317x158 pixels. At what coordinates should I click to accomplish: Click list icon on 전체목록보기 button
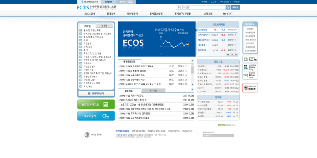pyautogui.click(x=89, y=94)
